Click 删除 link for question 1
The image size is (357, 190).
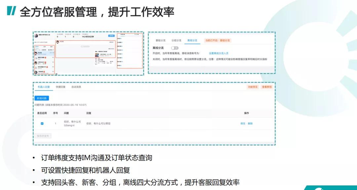250,124
